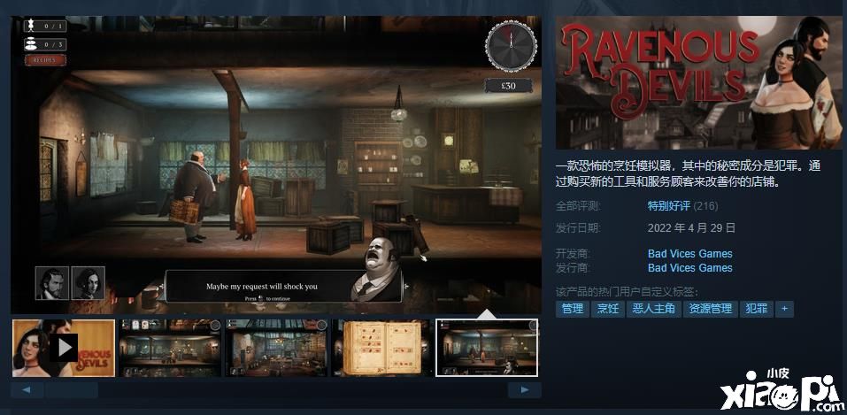Open publisher Bad Vices Games link
Screen dimensions: 847x415
point(689,267)
